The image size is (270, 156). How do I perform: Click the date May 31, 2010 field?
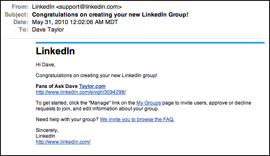pyautogui.click(x=75, y=22)
